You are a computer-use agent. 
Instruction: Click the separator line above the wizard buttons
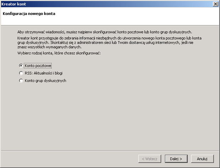(110, 150)
